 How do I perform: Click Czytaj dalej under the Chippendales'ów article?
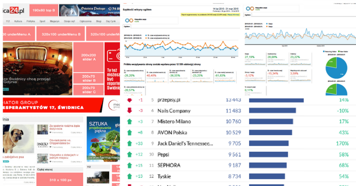76,147
